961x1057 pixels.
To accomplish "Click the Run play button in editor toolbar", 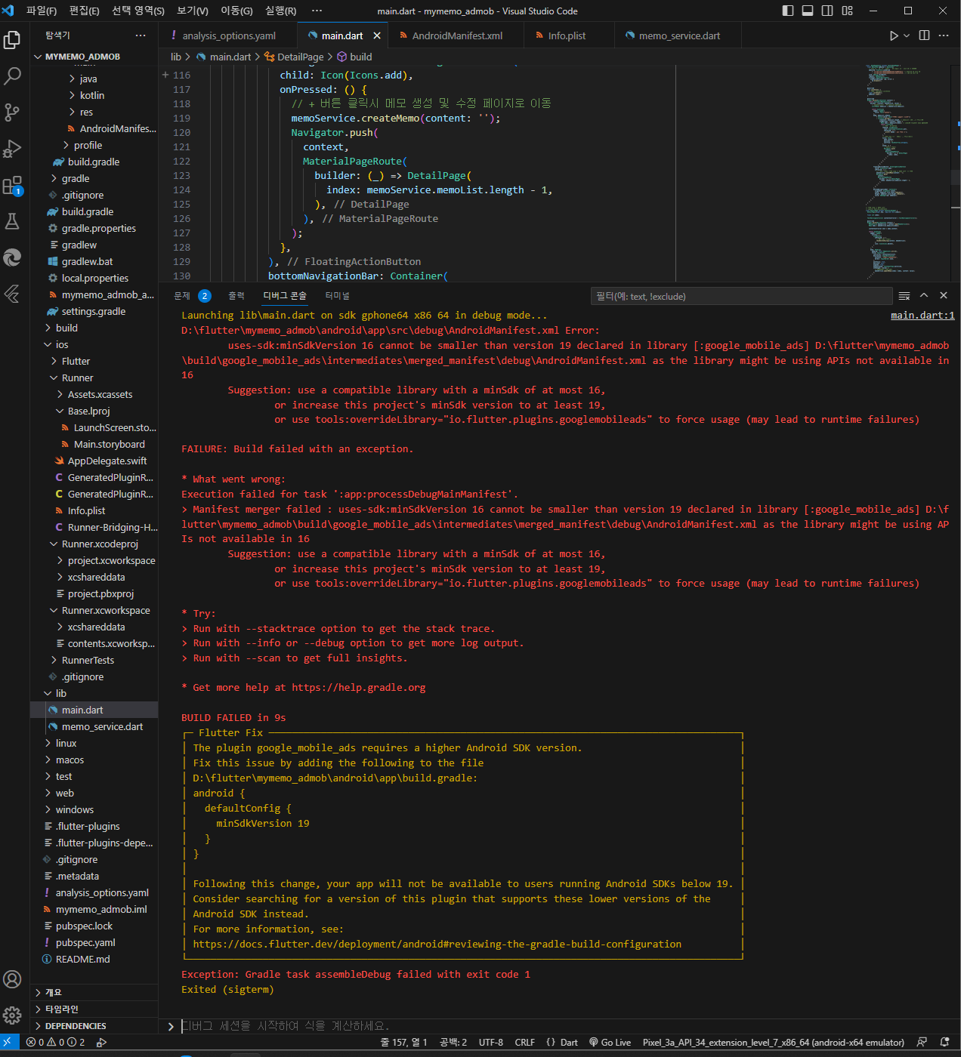I will (894, 35).
